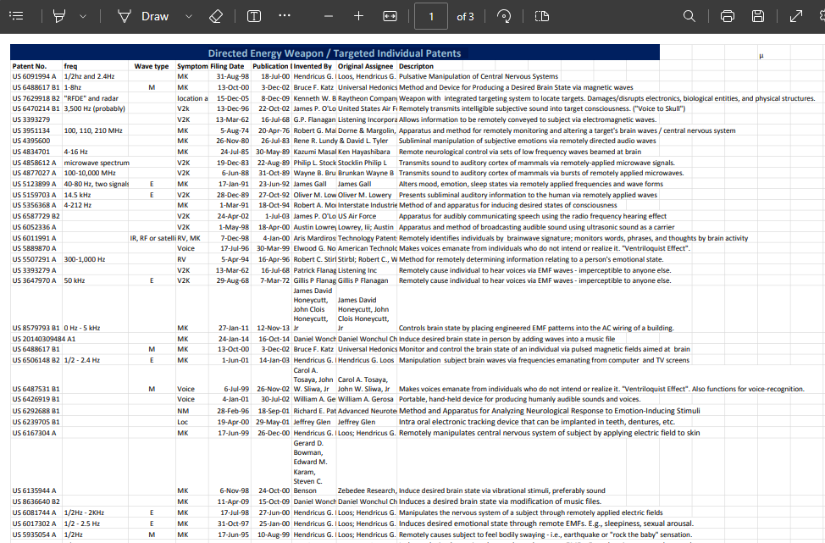Select patent cell US 3647970 A
825x543 pixels.
click(34, 281)
